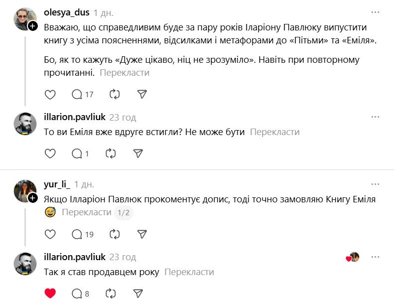
Task: Share yur_li_'s post via send icon
Action: pos(142,234)
